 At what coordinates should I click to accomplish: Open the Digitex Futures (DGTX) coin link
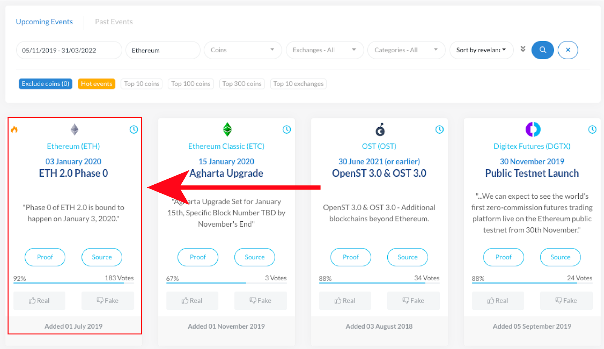click(x=532, y=146)
